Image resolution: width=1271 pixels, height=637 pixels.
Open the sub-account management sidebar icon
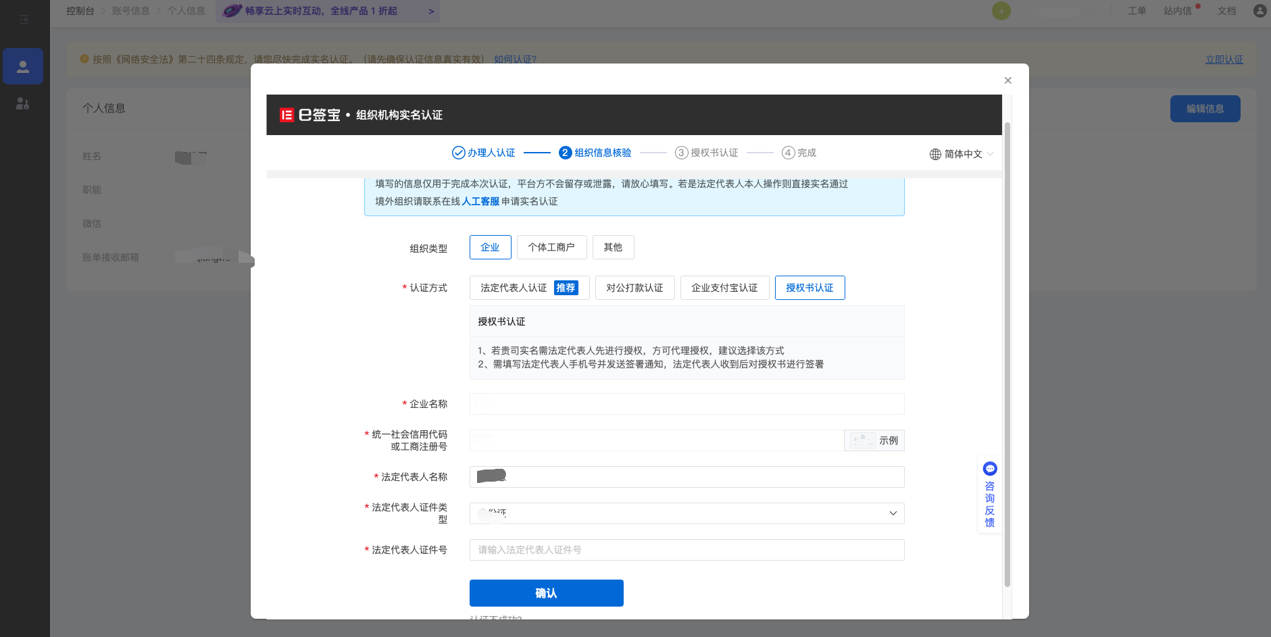click(x=23, y=103)
